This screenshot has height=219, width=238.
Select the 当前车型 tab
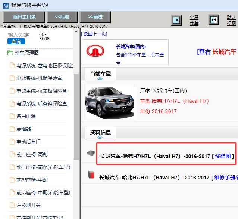click(100, 74)
